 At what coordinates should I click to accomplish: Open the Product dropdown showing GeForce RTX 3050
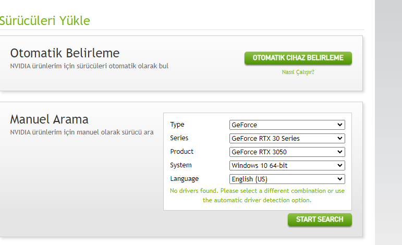coord(287,152)
